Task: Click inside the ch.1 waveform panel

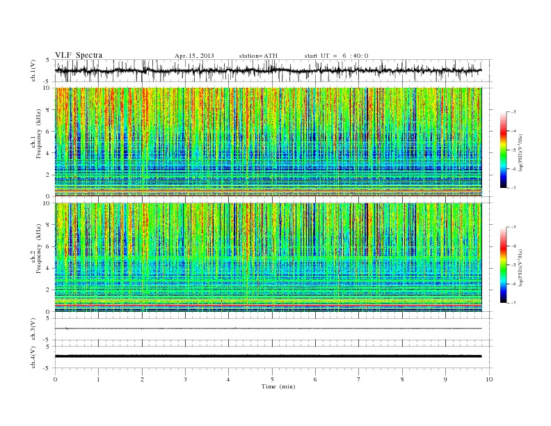Action: (273, 70)
